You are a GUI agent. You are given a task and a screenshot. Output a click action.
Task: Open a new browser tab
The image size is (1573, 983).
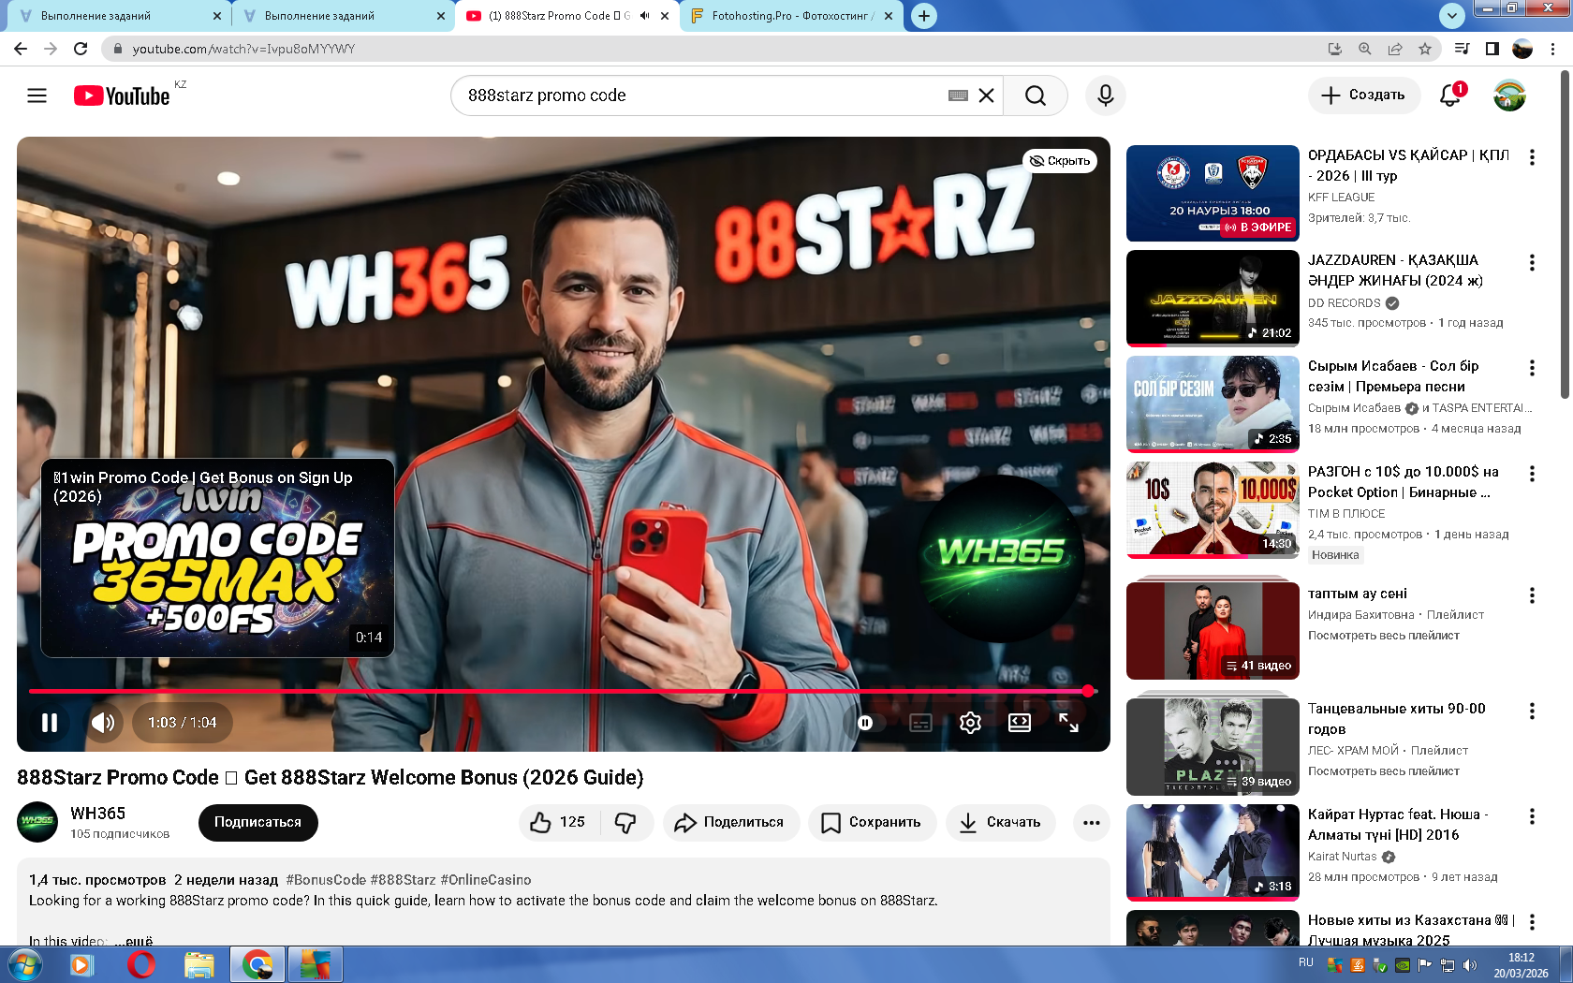pyautogui.click(x=924, y=16)
